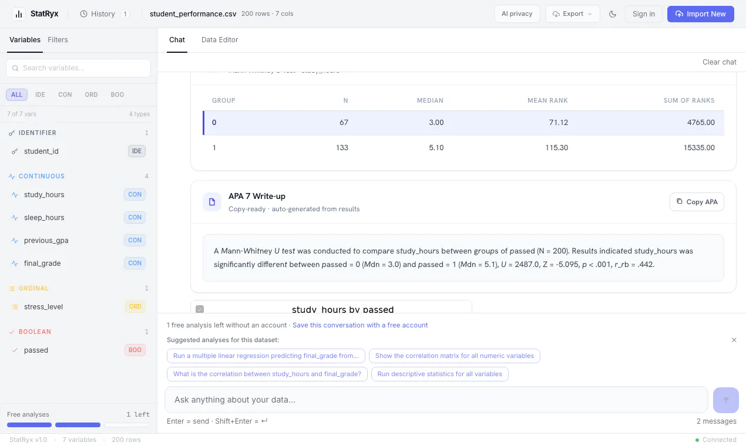746x446 pixels.
Task: Filter variables by BOO type chip
Action: (117, 94)
